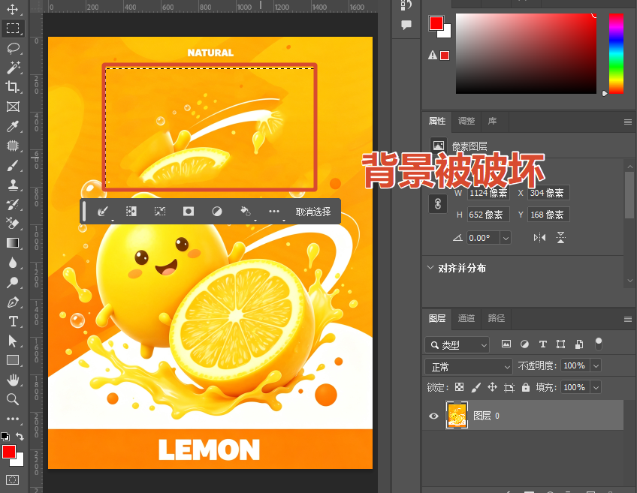The height and width of the screenshot is (493, 637).
Task: Open the Layers panel flyout menu
Action: click(628, 320)
